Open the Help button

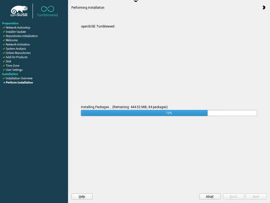(x=82, y=196)
